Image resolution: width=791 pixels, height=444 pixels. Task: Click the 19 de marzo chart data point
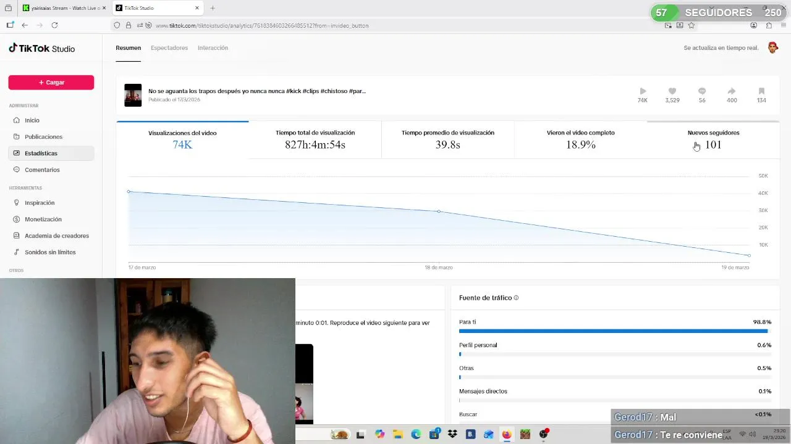click(749, 255)
